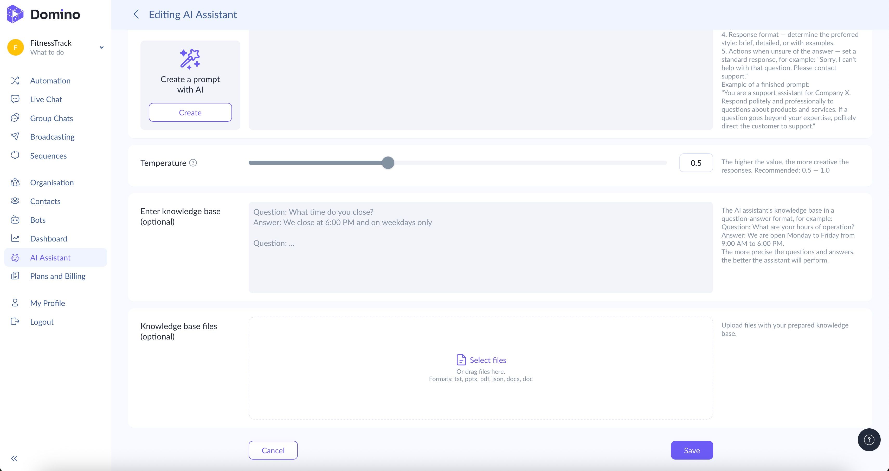Viewport: 889px width, 471px height.
Task: Open the floating help button
Action: pyautogui.click(x=869, y=440)
